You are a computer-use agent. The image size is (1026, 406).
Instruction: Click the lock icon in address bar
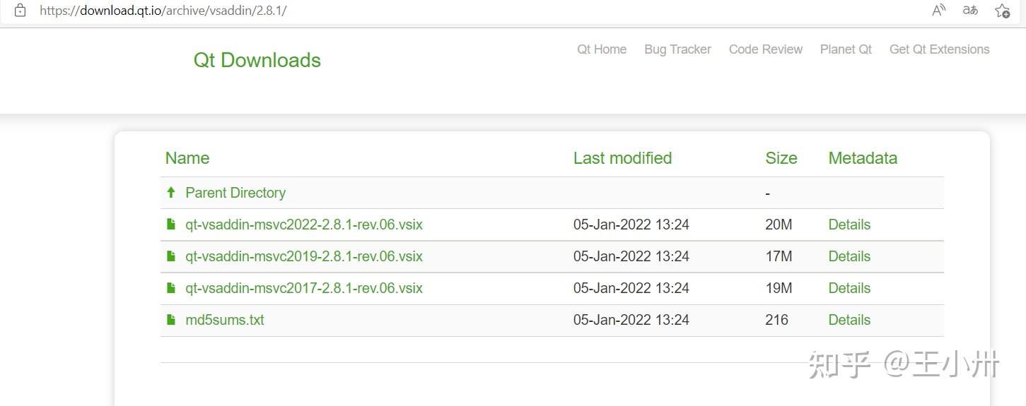pos(21,11)
